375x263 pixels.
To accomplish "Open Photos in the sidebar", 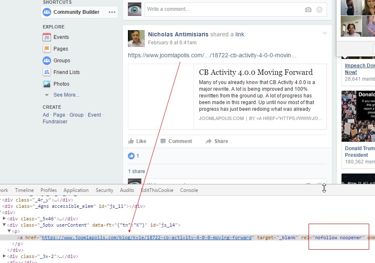I will pos(61,84).
